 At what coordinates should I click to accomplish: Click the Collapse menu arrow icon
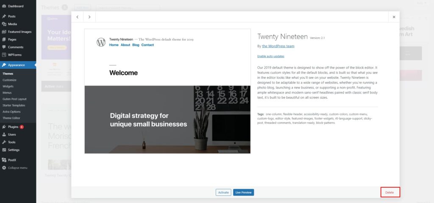coord(4,167)
